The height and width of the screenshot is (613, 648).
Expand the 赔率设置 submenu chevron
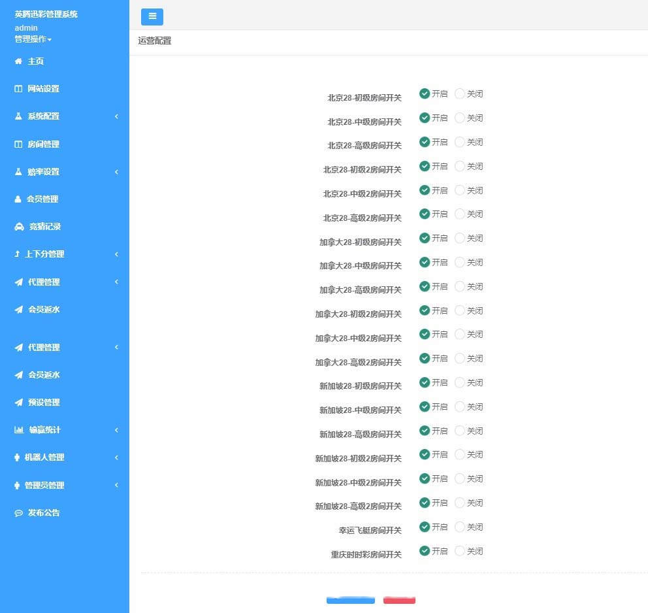click(x=116, y=172)
